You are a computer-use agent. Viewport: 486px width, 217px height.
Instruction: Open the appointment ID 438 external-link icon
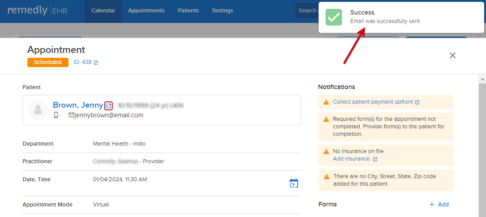click(96, 63)
